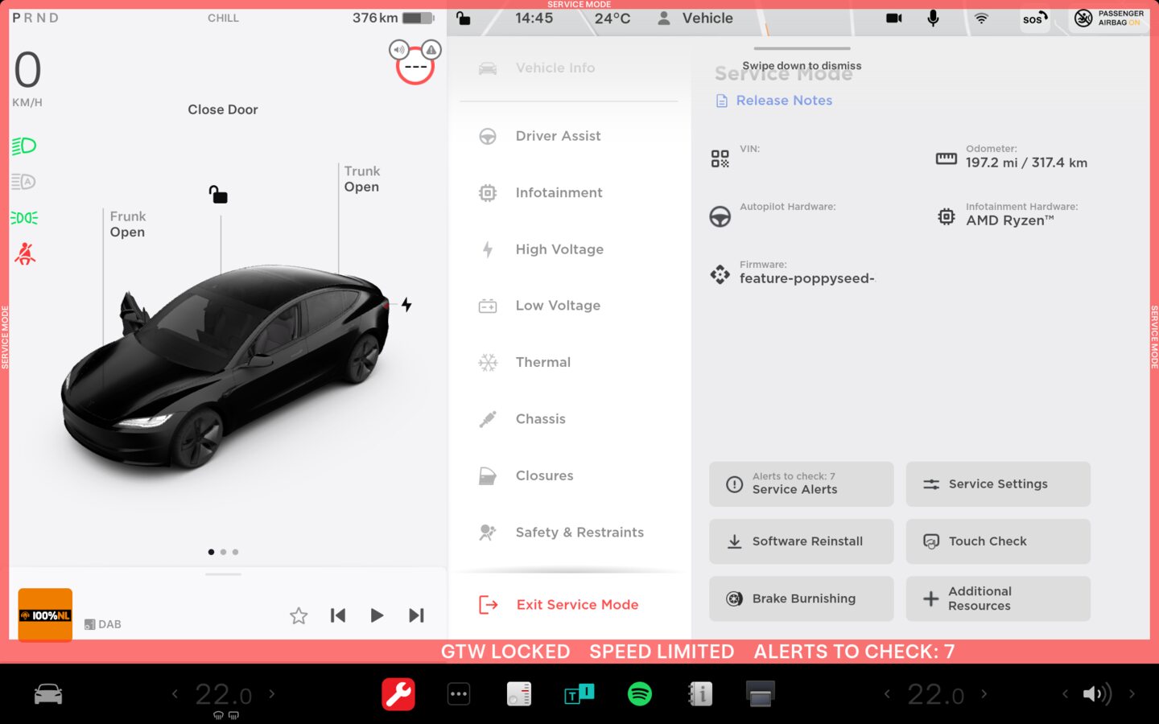1159x724 pixels.
Task: Open the dashcam camera icon
Action: point(893,18)
